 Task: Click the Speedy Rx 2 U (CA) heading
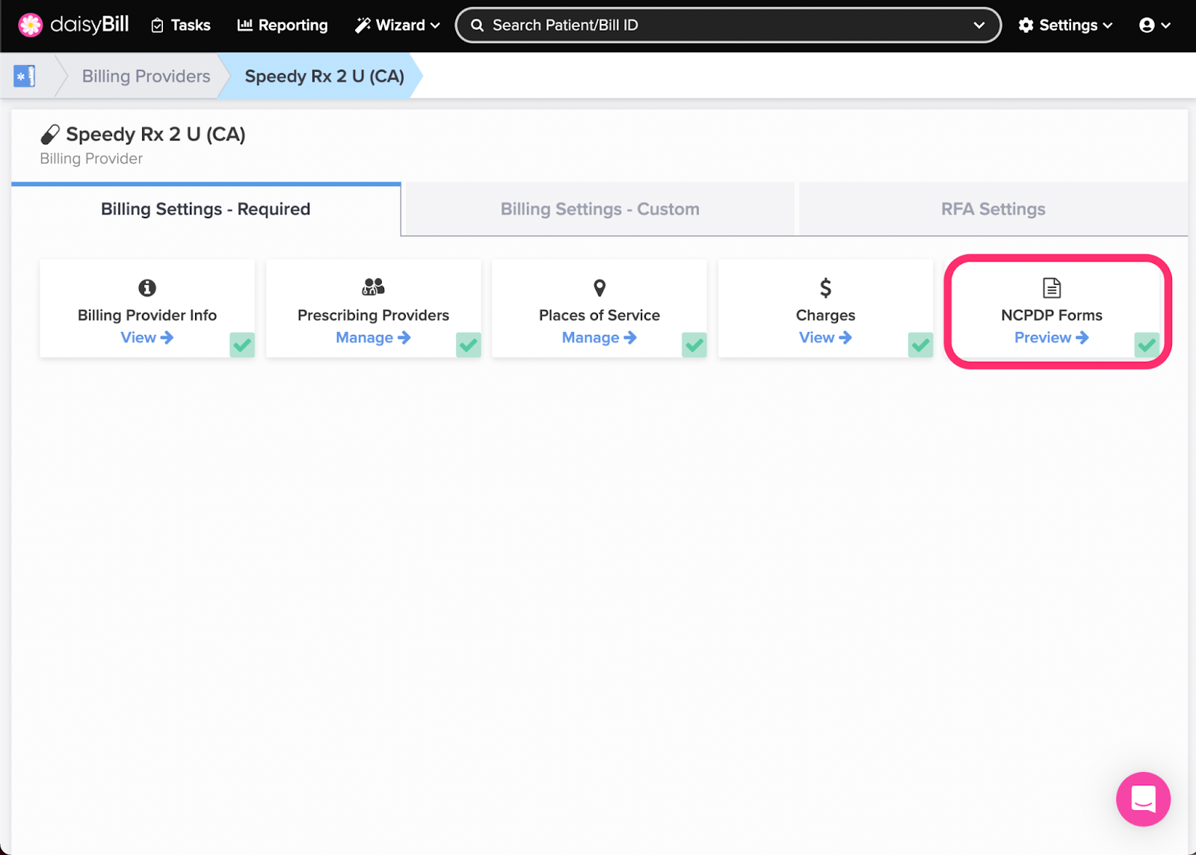[155, 135]
